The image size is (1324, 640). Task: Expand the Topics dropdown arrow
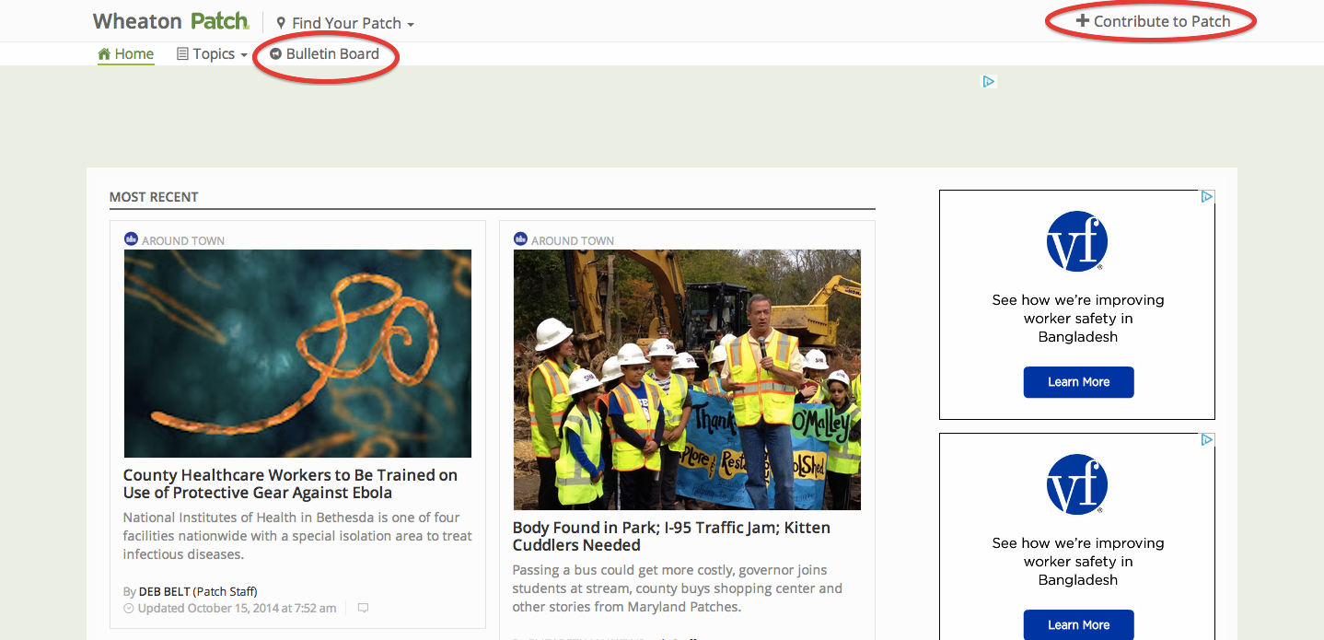tap(243, 55)
